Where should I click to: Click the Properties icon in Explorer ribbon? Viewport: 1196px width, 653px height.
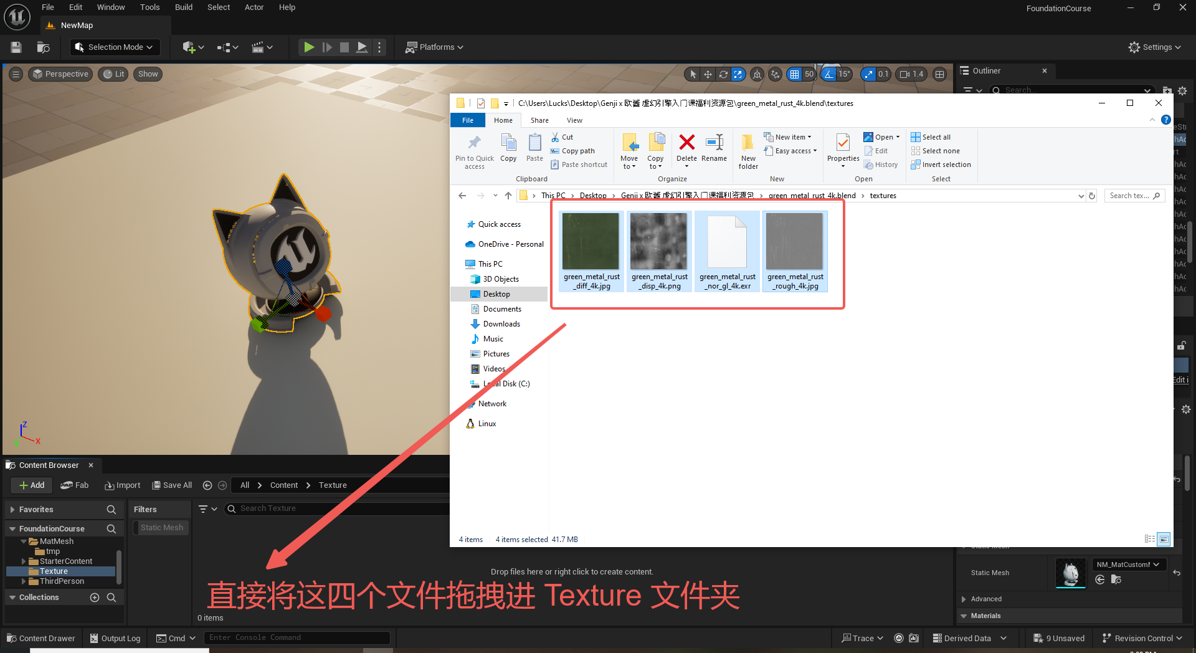[x=843, y=143]
